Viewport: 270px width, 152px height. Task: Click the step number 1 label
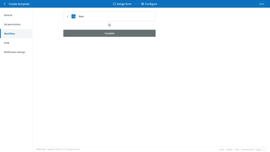pos(67,17)
